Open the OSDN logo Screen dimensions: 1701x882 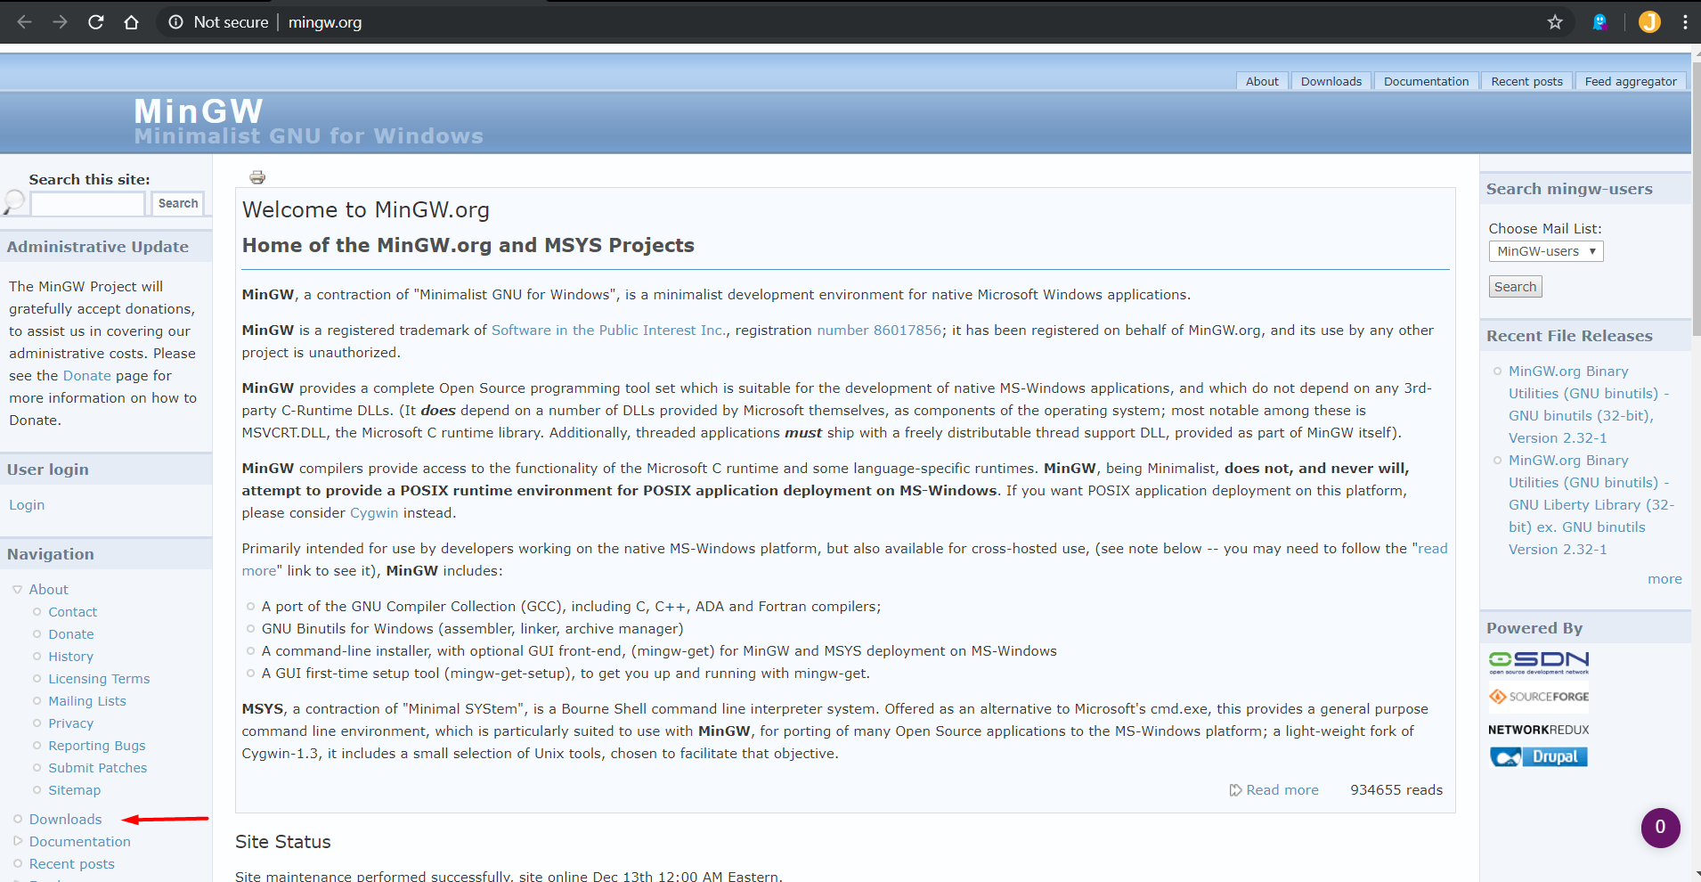click(1539, 662)
